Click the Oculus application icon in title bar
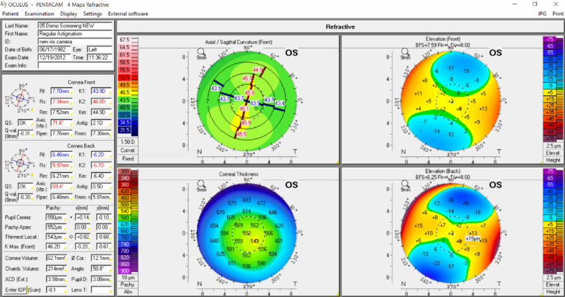Viewport: 565px width, 297px height. (x=3, y=5)
